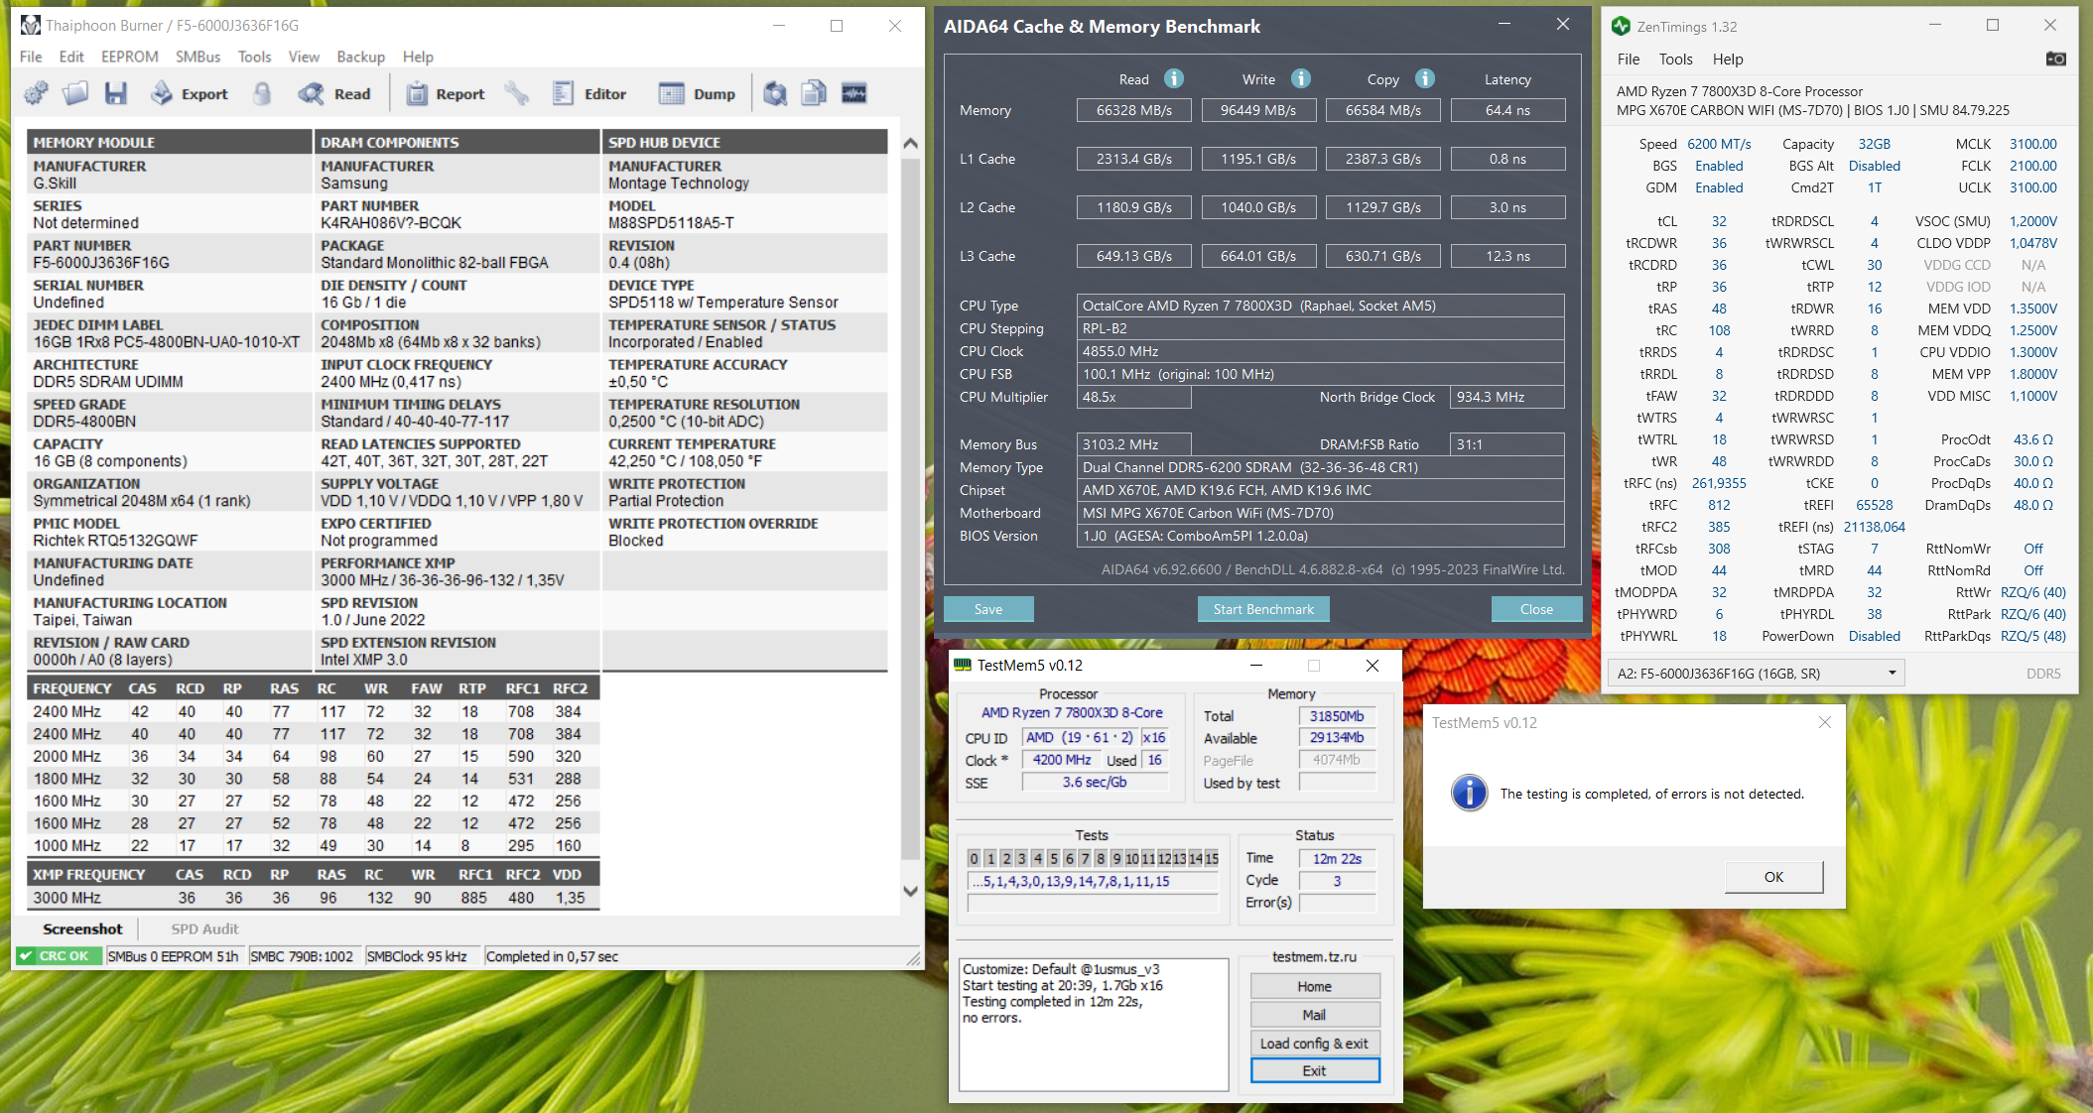
Task: Click the floppy disk save icon
Action: point(116,93)
